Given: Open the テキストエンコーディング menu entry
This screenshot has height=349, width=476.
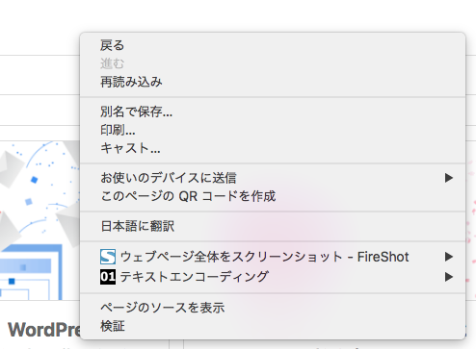Looking at the screenshot, I should [x=273, y=277].
